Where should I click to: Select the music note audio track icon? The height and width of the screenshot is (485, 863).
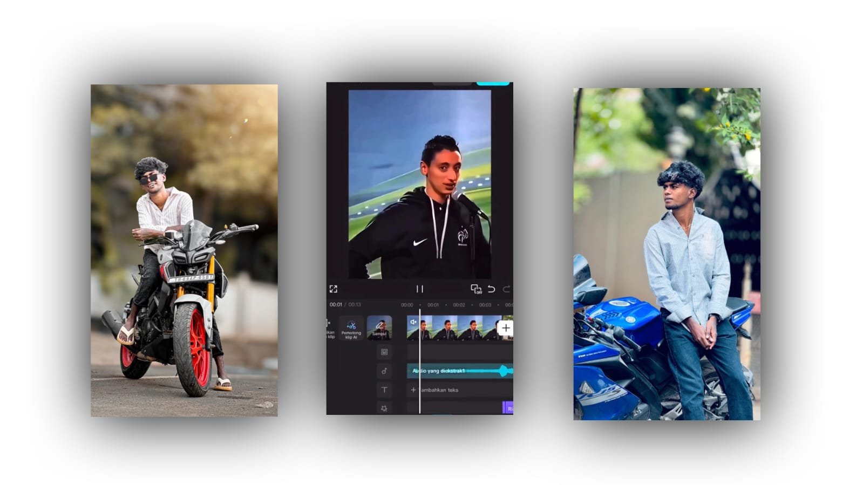point(384,371)
